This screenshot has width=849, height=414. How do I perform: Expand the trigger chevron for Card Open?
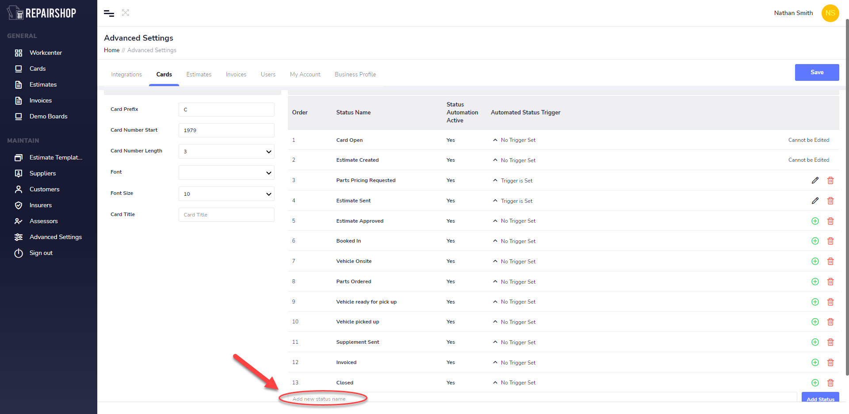495,140
